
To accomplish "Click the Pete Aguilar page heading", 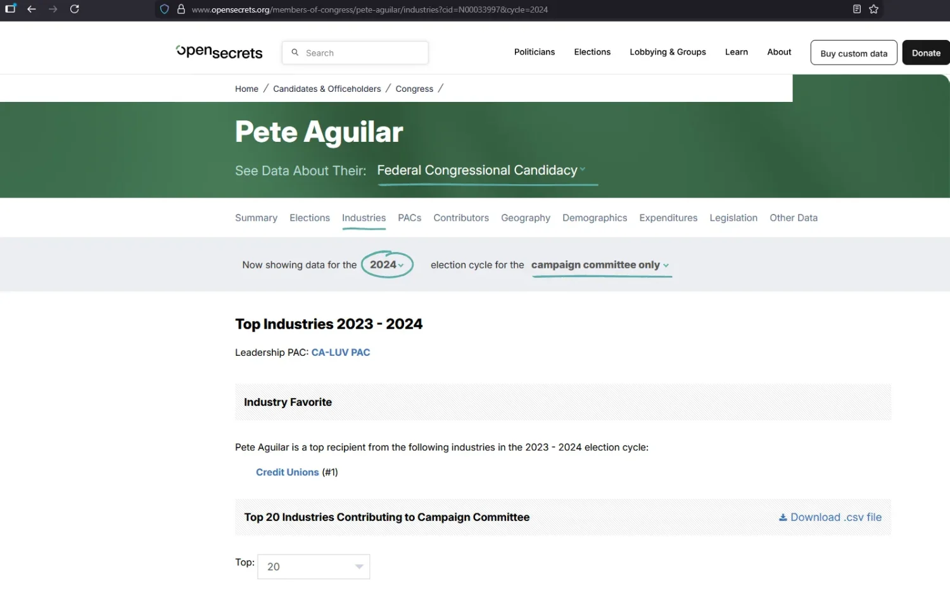I will pos(319,132).
